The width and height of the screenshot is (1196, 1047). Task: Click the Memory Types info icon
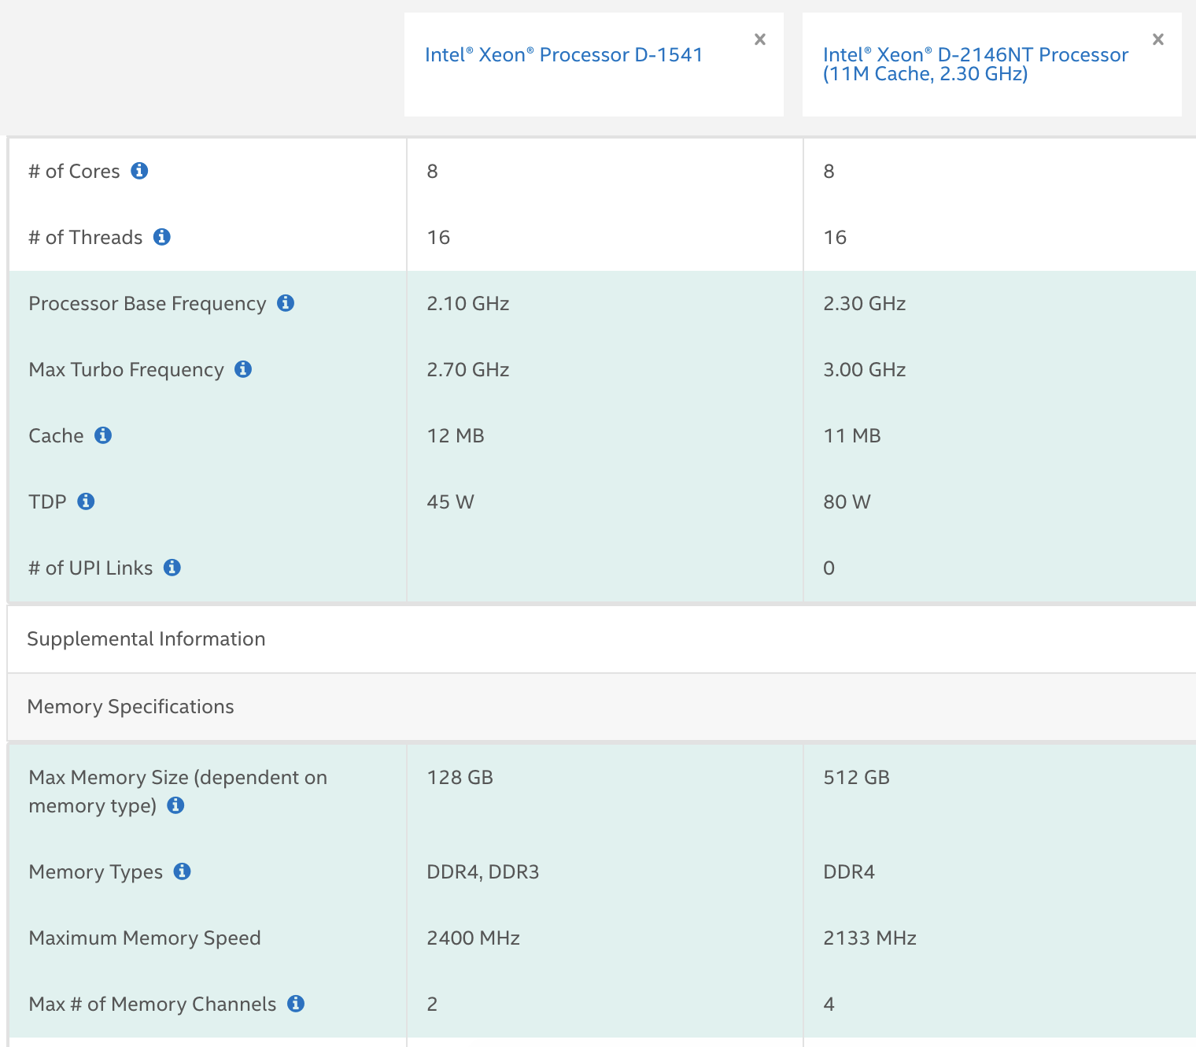click(182, 871)
